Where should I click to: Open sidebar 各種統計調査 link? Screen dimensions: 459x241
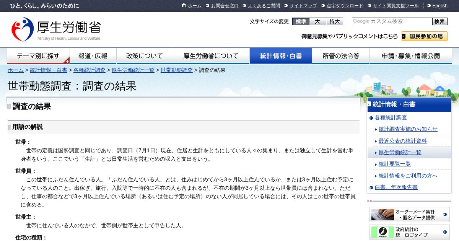[391, 117]
